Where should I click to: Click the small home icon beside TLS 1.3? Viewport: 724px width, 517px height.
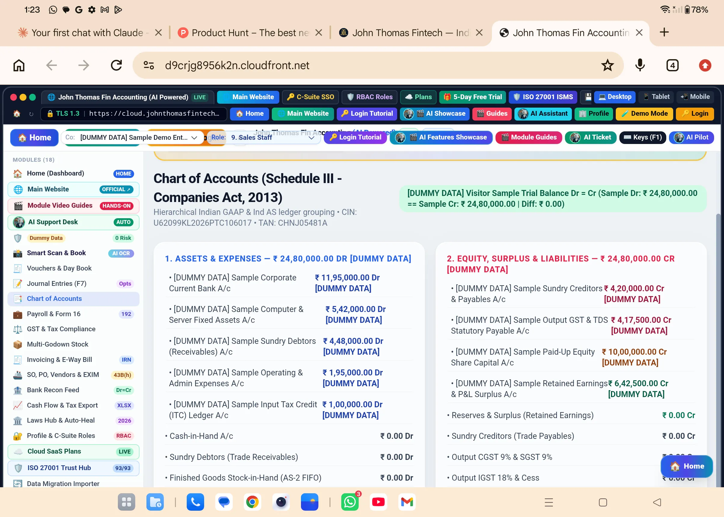(17, 114)
